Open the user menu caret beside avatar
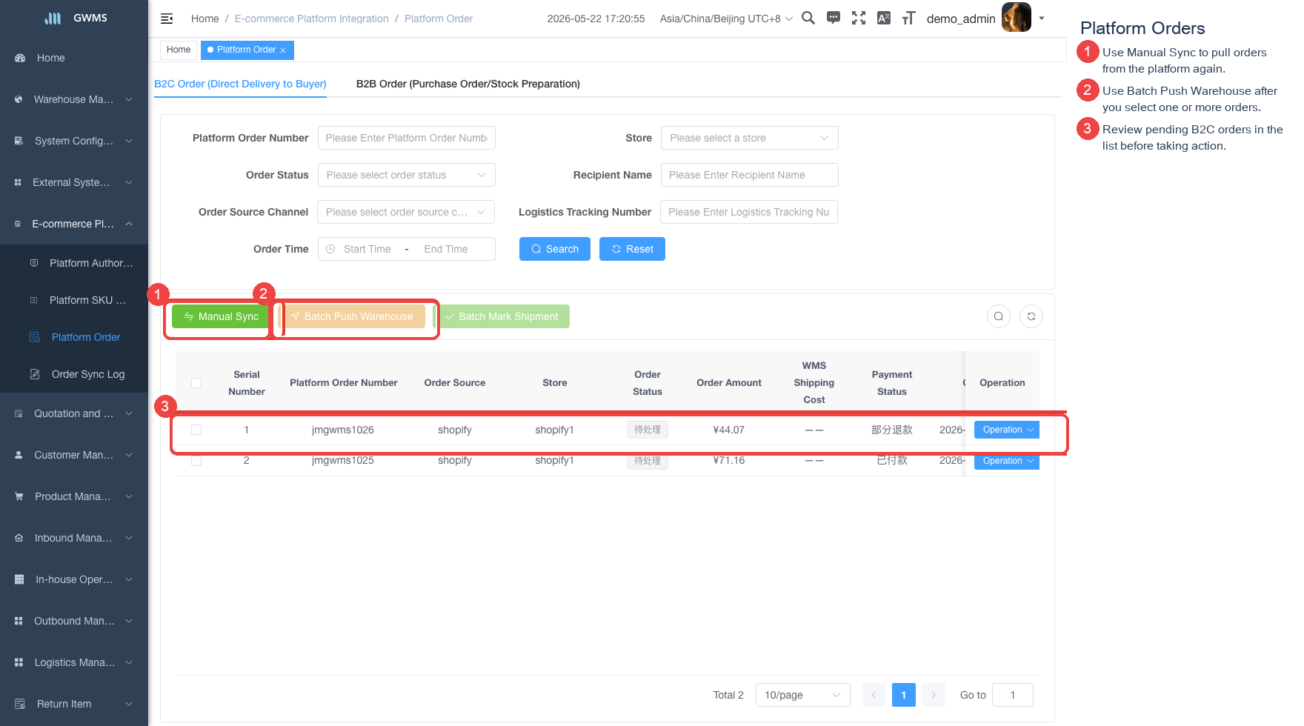Viewport: 1304px width, 726px height. [1042, 18]
